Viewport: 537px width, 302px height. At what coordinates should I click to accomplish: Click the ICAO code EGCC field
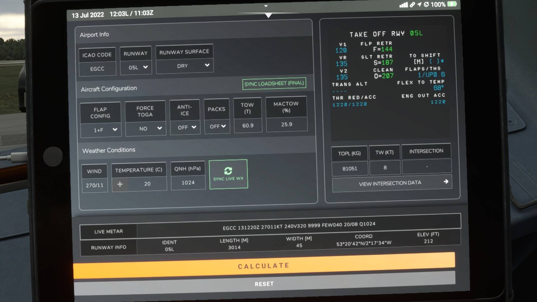tap(97, 69)
